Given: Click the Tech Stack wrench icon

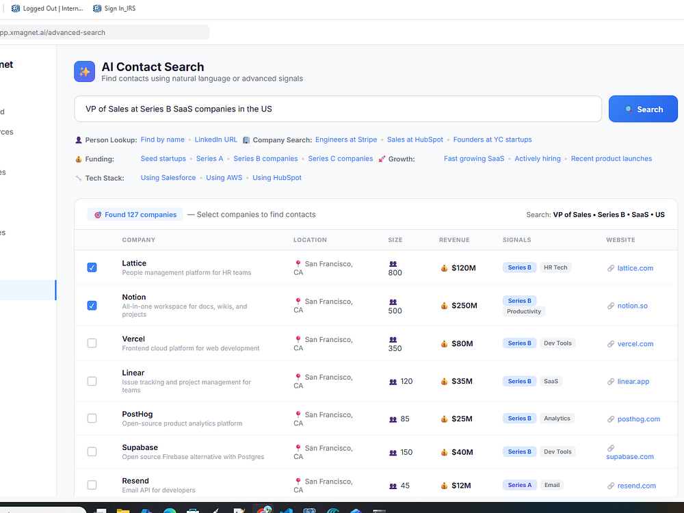Looking at the screenshot, I should pyautogui.click(x=79, y=178).
